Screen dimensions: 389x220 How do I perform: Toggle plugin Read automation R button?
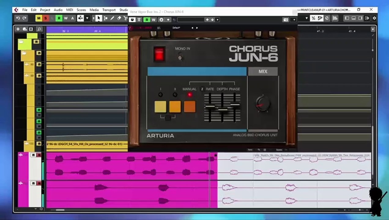pos(147,20)
